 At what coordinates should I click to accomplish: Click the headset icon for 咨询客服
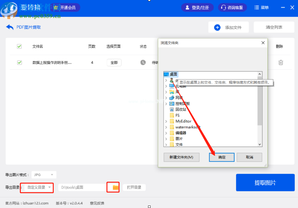pyautogui.click(x=223, y=8)
